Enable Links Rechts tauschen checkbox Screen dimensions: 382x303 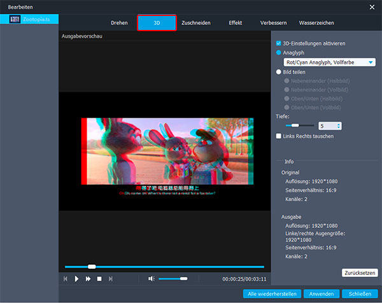click(279, 136)
